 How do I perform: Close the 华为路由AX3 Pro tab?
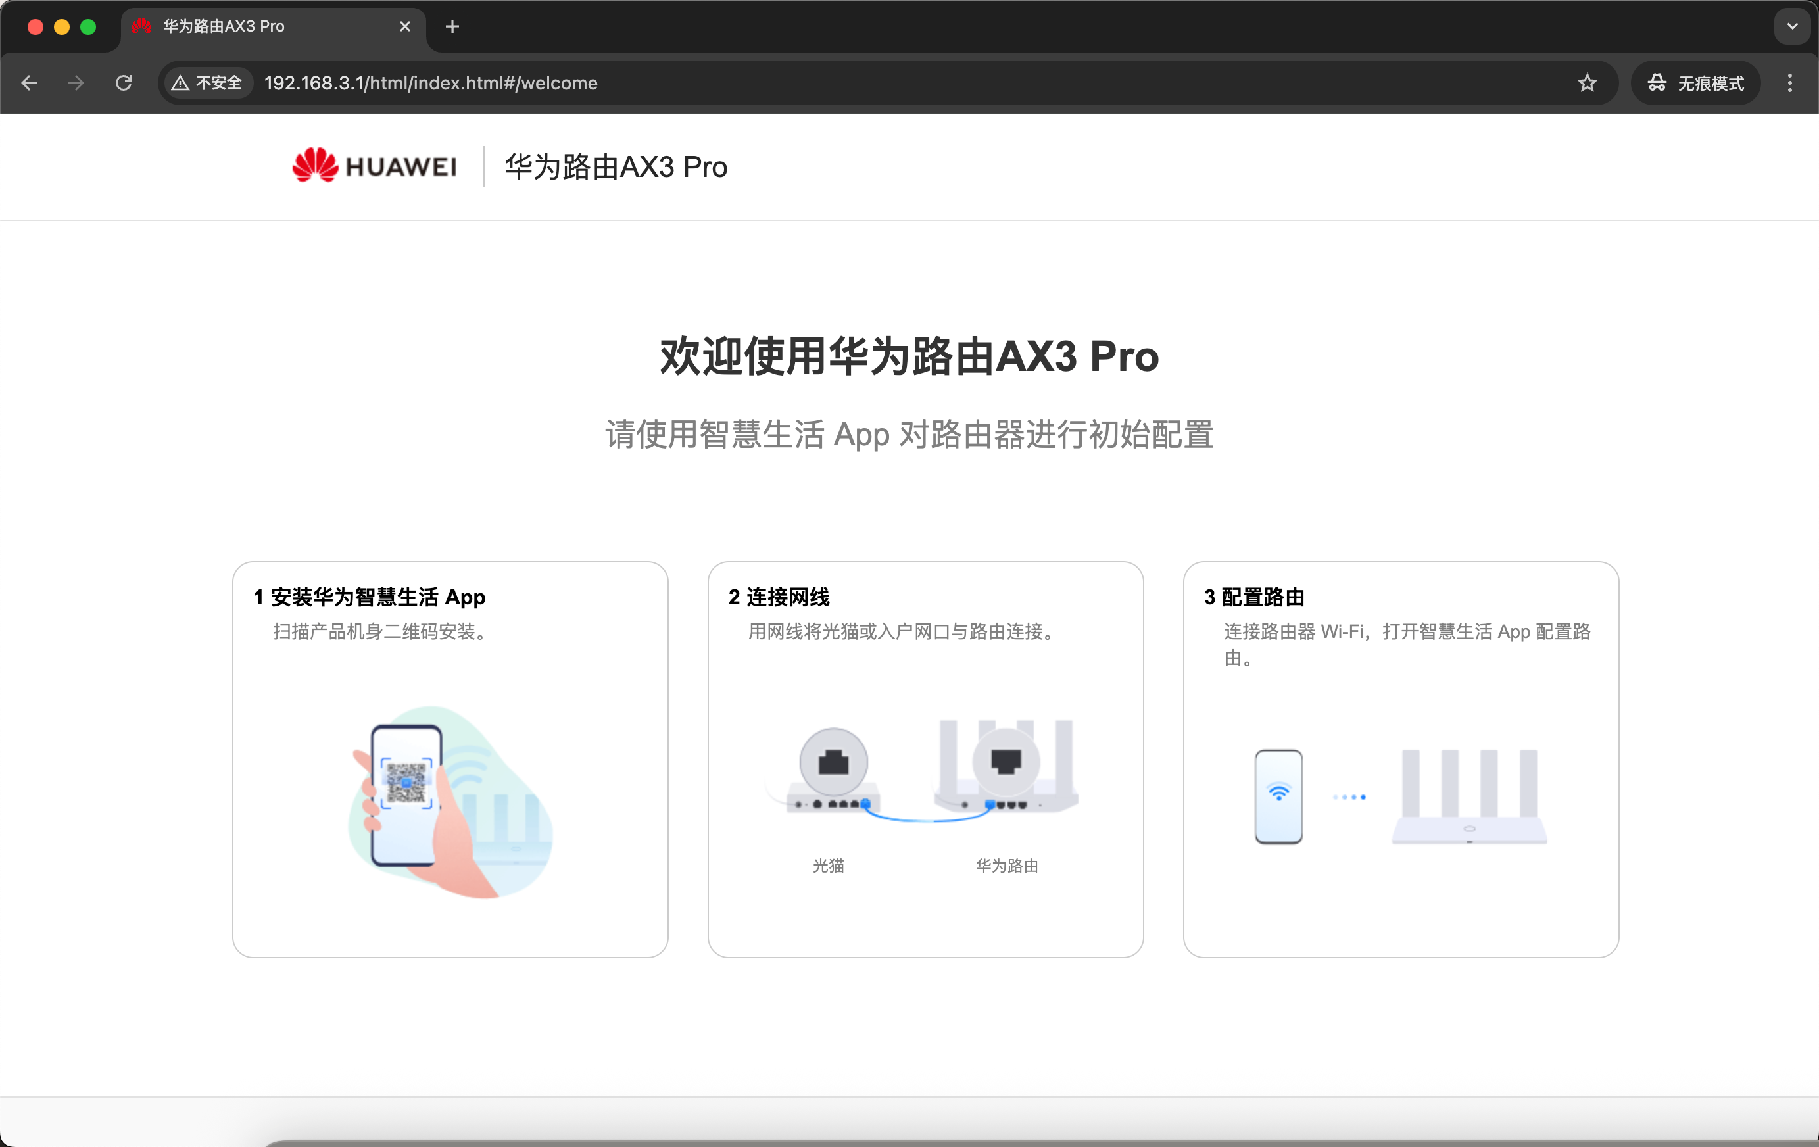[405, 26]
